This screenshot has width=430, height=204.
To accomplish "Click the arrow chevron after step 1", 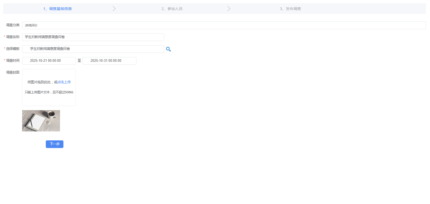I will [x=114, y=9].
